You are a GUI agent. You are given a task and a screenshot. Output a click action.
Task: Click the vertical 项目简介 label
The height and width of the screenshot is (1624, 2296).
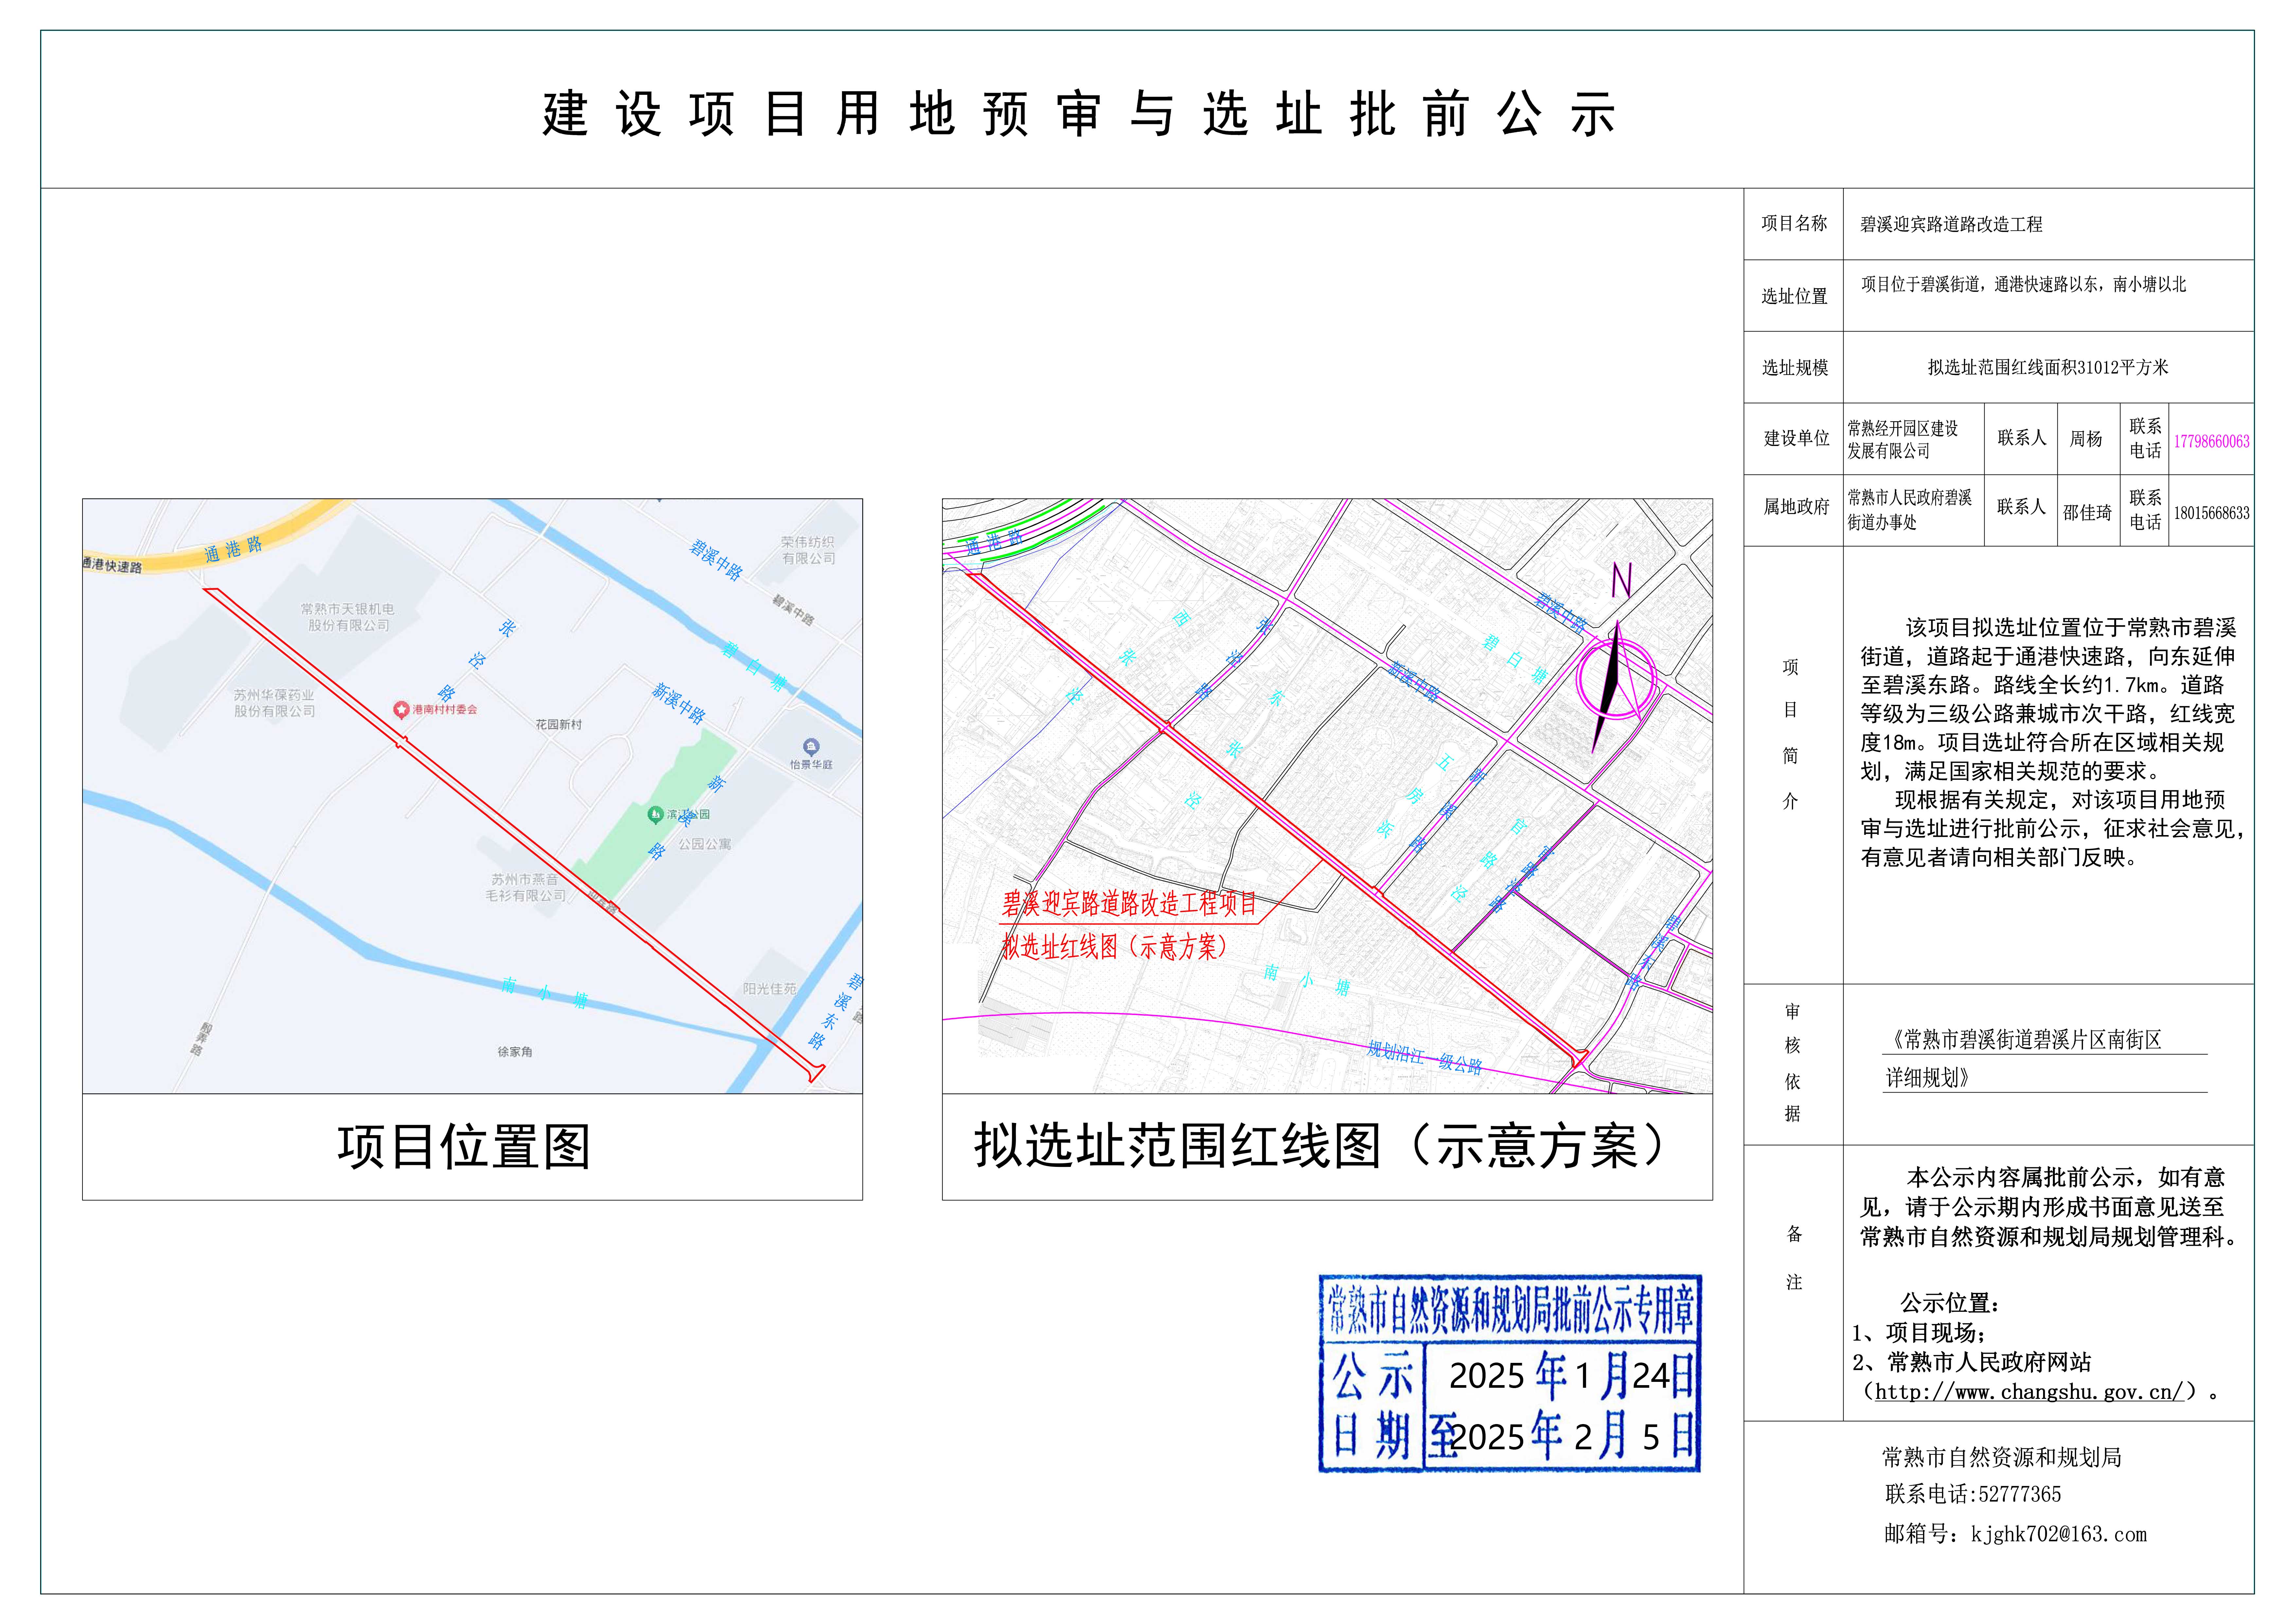pos(1790,734)
